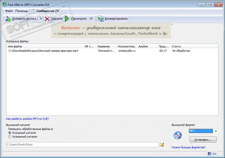Viewport: 225px width, 158px height.
Task: Open the Нужно больше форматов? link
Action: coord(188,147)
